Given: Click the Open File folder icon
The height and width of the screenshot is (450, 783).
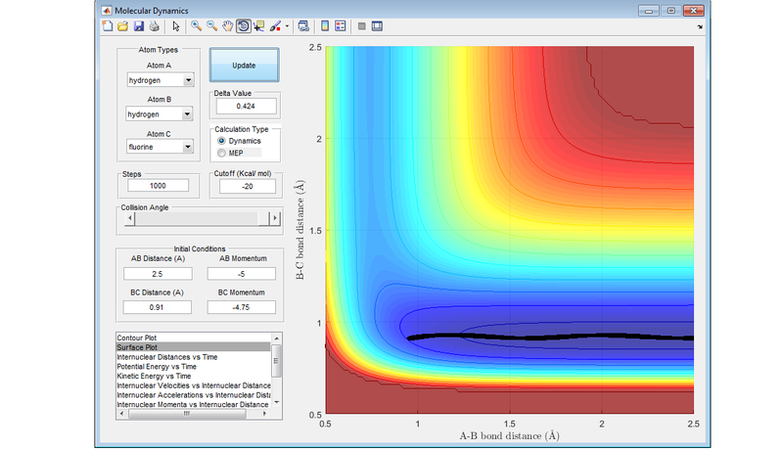Looking at the screenshot, I should [123, 26].
